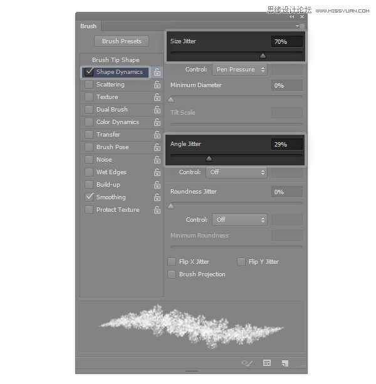Open the Brush panel flyout menu
The image size is (376, 384).
click(x=301, y=26)
